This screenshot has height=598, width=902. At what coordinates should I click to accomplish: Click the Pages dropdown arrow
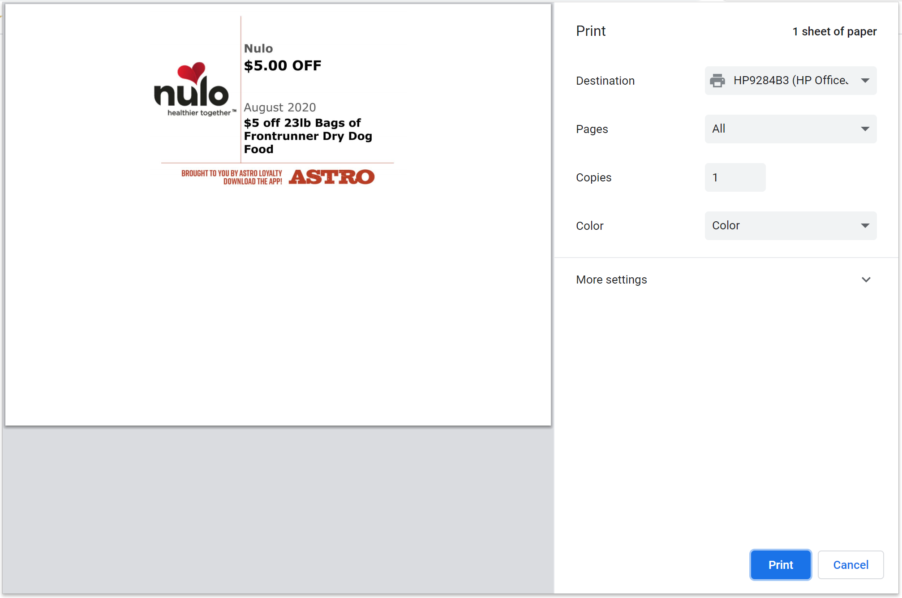[865, 129]
